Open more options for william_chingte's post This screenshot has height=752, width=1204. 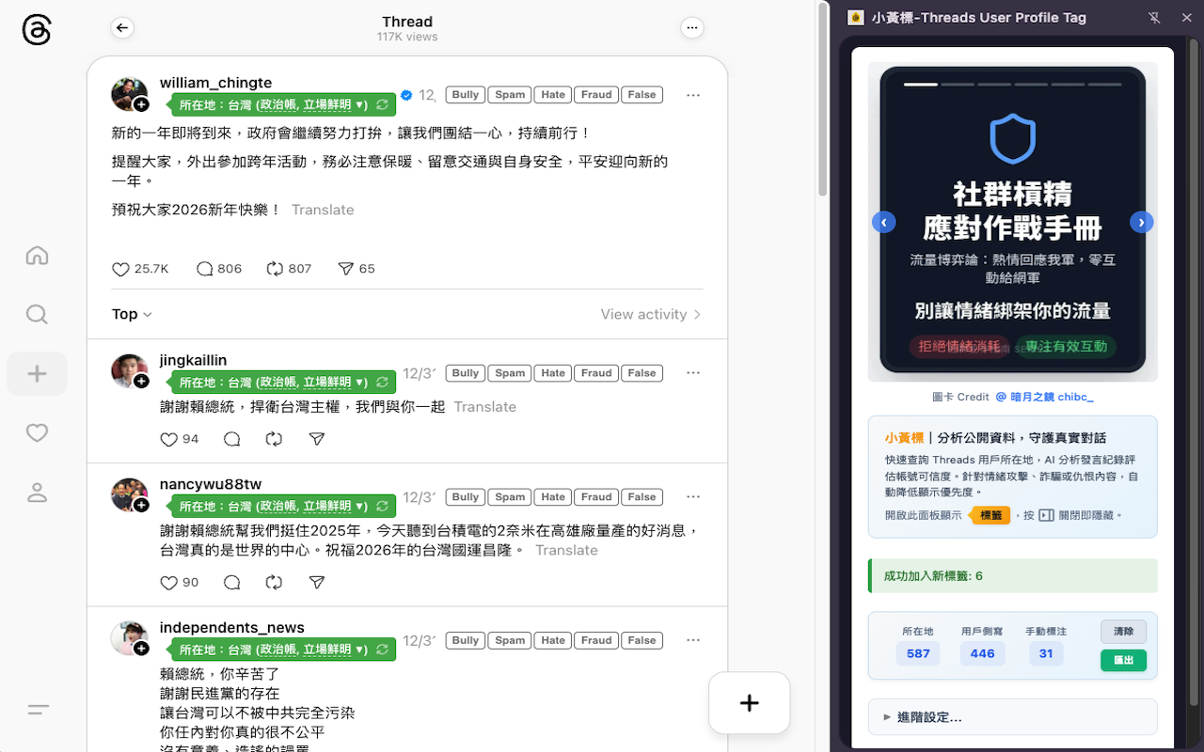[x=693, y=95]
